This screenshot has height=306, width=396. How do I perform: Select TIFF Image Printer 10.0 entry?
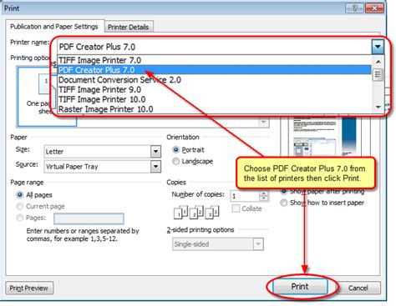coord(215,99)
